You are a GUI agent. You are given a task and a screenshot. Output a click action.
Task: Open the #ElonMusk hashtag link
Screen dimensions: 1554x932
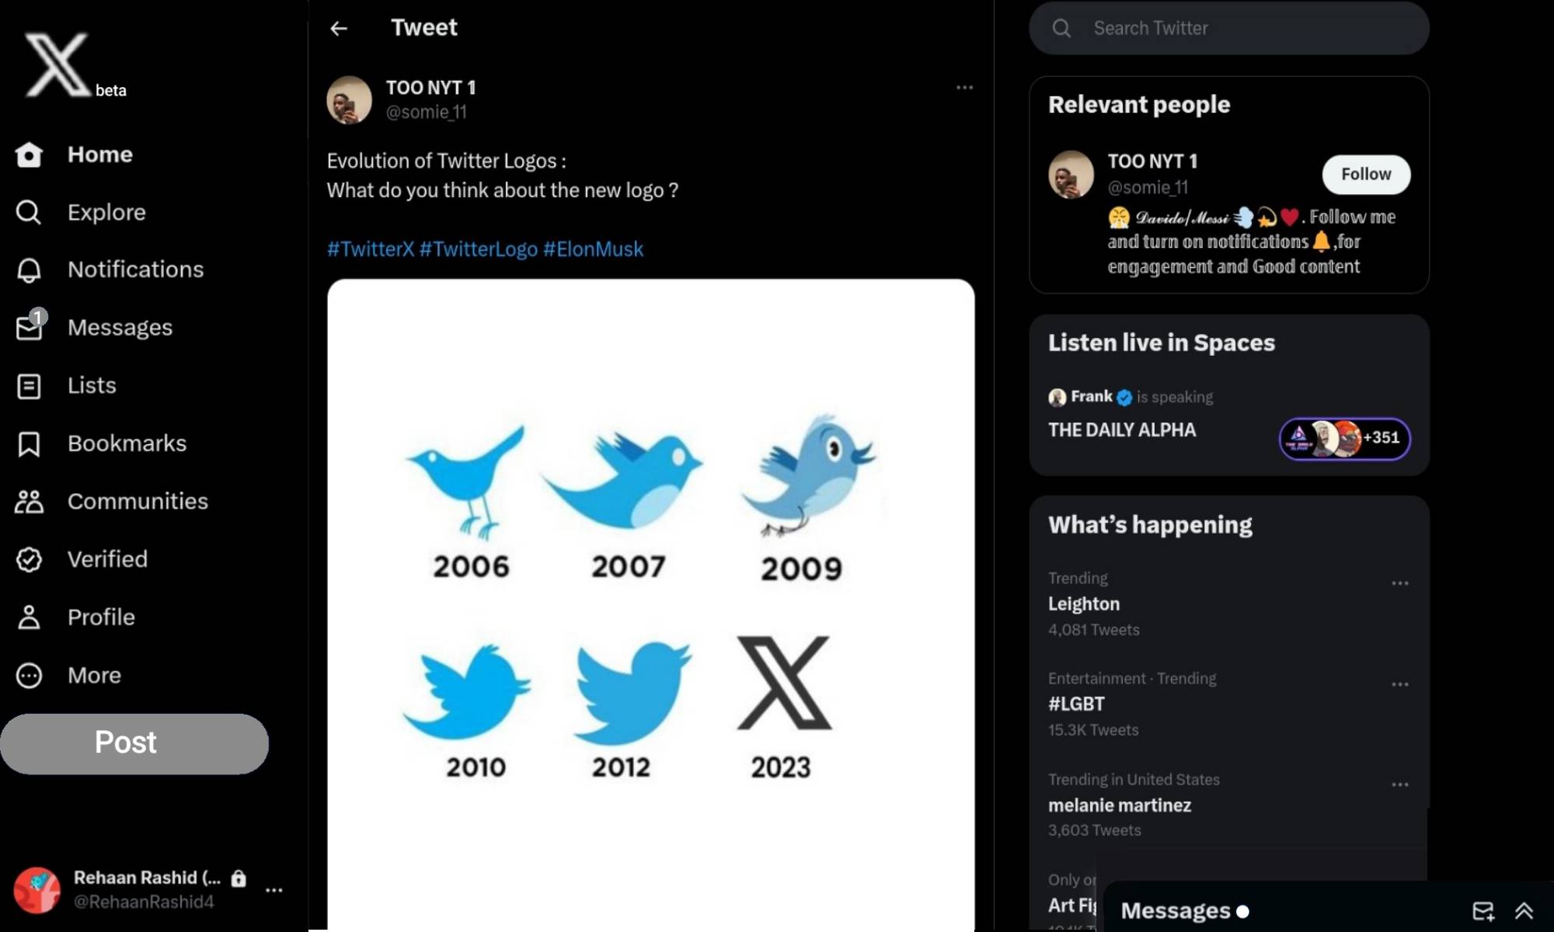tap(593, 249)
